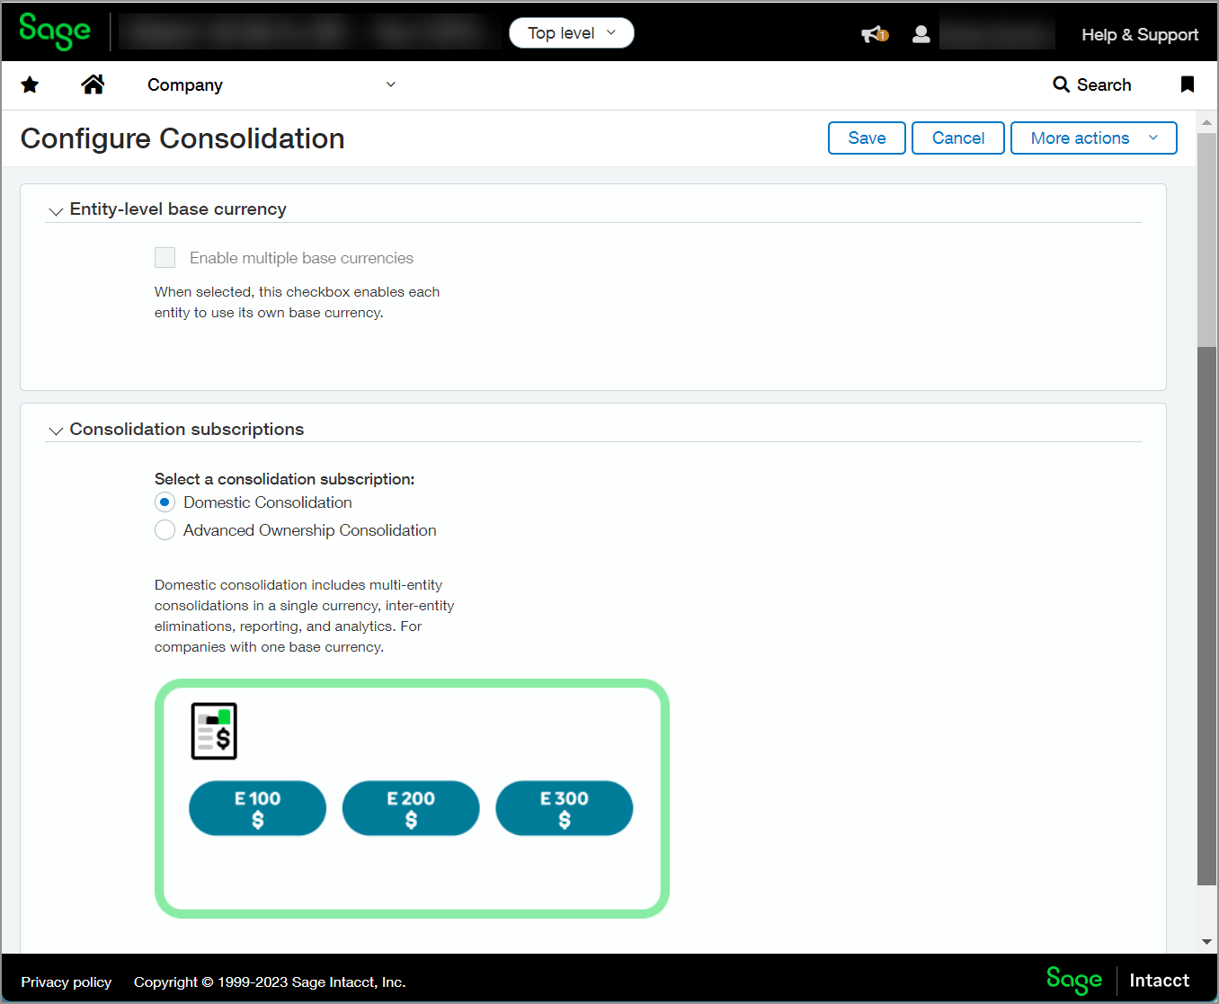Click the Save button
Image resolution: width=1219 pixels, height=1004 pixels.
[867, 138]
